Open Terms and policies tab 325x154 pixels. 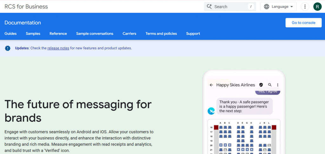(x=161, y=34)
